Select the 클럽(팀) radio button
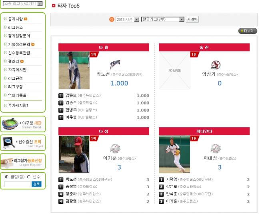Image resolution: width=260 pixels, height=217 pixels. click(x=6, y=177)
